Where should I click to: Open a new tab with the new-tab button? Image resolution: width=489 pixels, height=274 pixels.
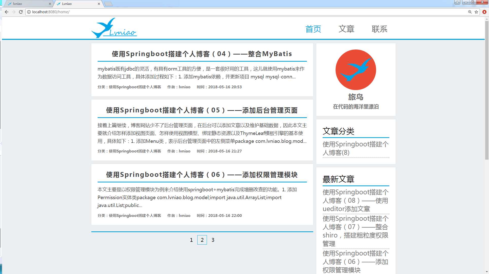pyautogui.click(x=108, y=4)
